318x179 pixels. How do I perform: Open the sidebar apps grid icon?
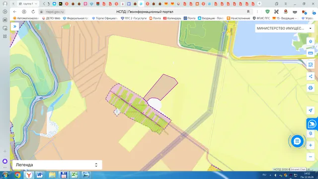(x=5, y=36)
